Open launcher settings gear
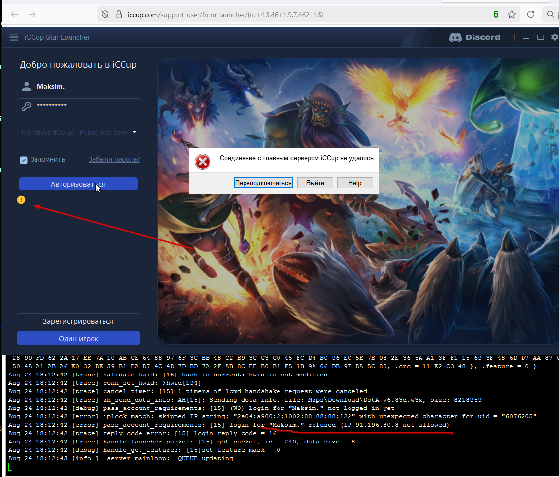This screenshot has width=559, height=477. tap(555, 37)
